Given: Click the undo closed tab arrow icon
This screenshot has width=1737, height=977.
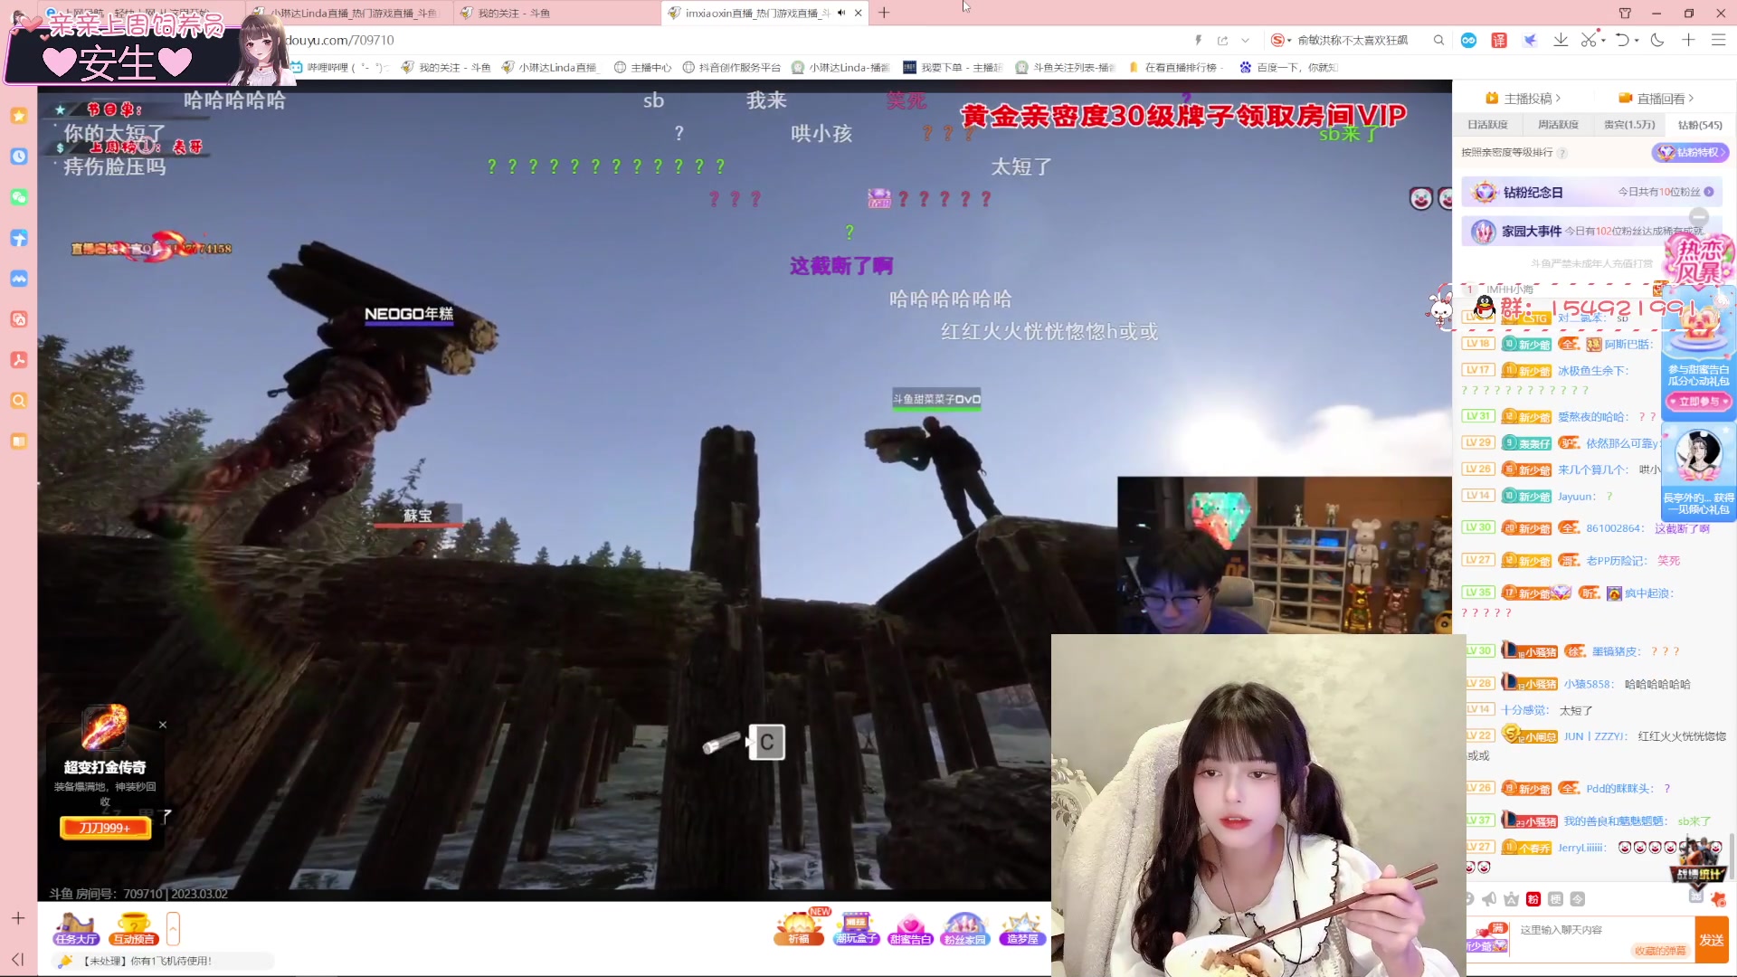Looking at the screenshot, I should click(x=1622, y=40).
